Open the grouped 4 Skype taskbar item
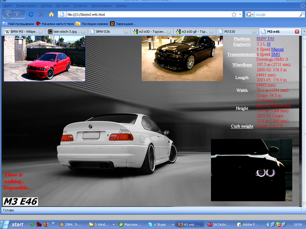The height and width of the screenshot is (229, 306). point(160,225)
